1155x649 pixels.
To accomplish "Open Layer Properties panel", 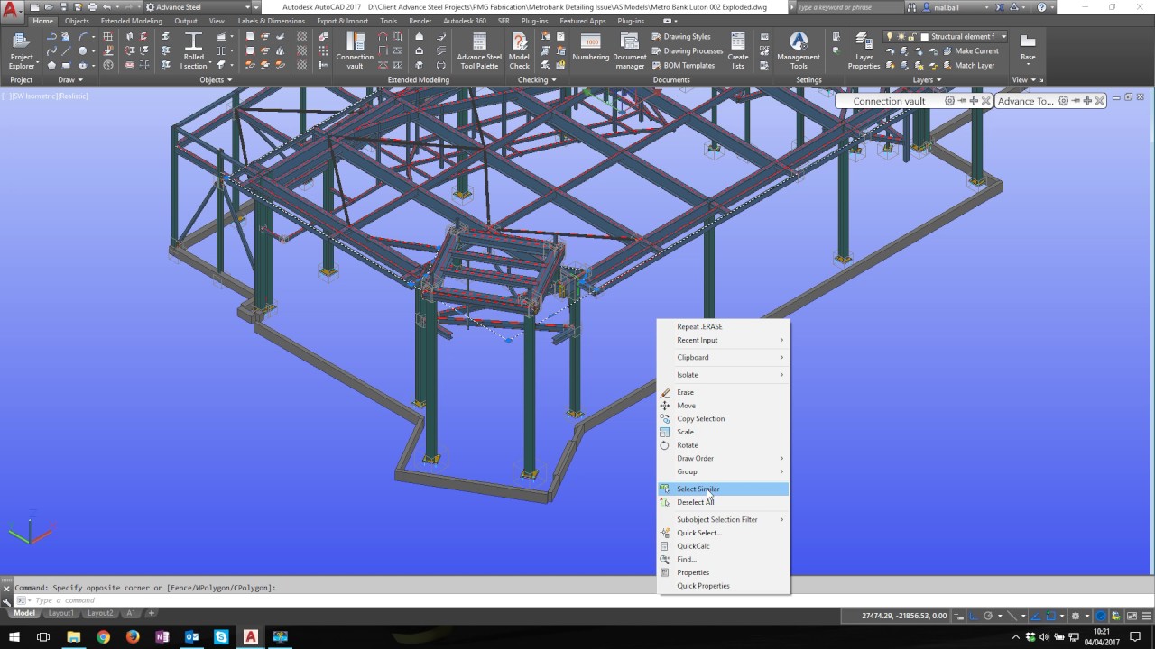I will (864, 51).
